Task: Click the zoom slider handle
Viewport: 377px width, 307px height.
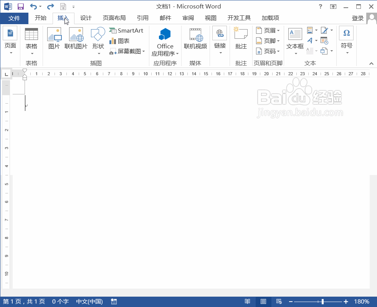Action: coord(322,302)
